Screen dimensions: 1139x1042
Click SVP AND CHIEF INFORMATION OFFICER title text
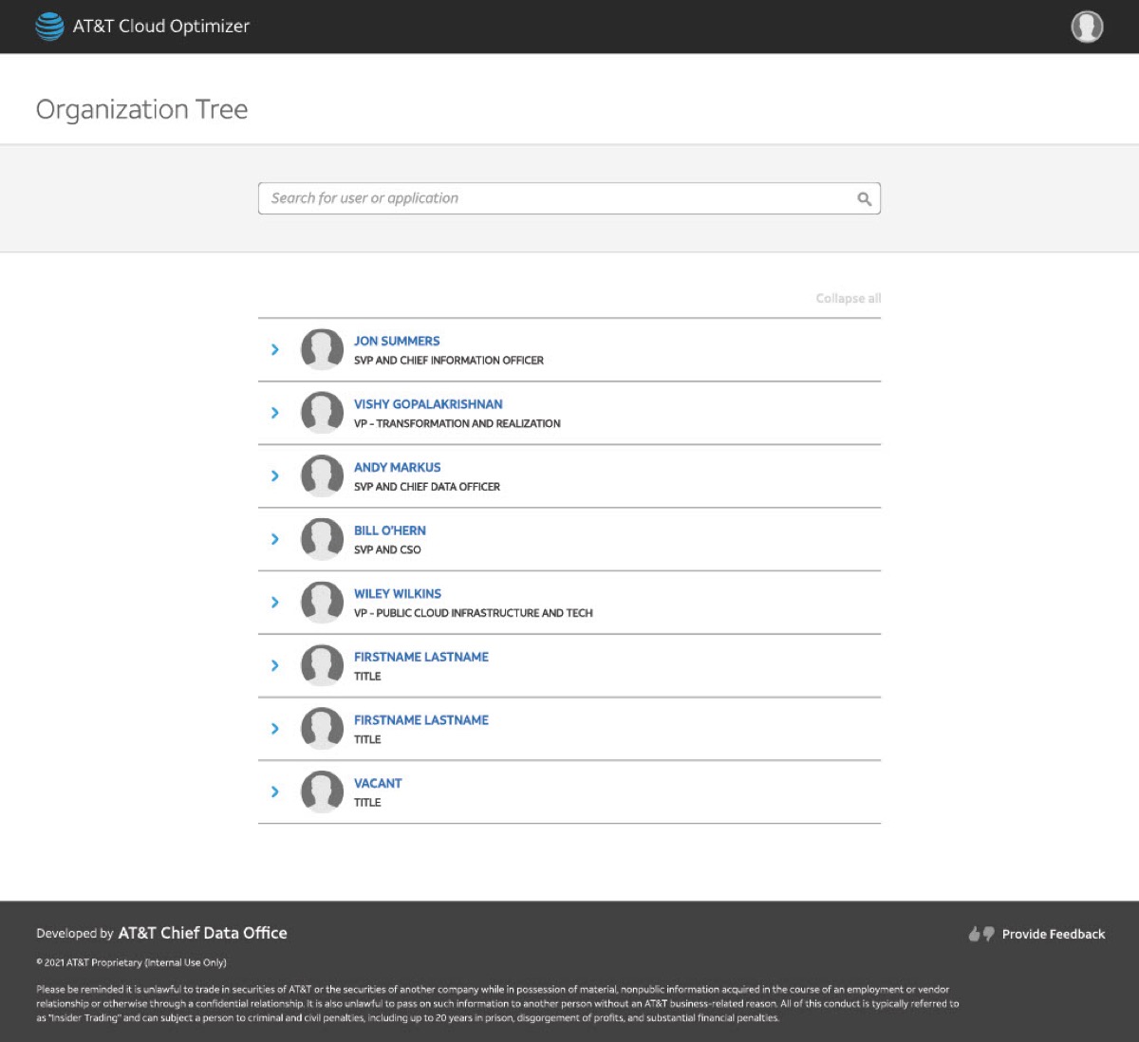pyautogui.click(x=449, y=361)
